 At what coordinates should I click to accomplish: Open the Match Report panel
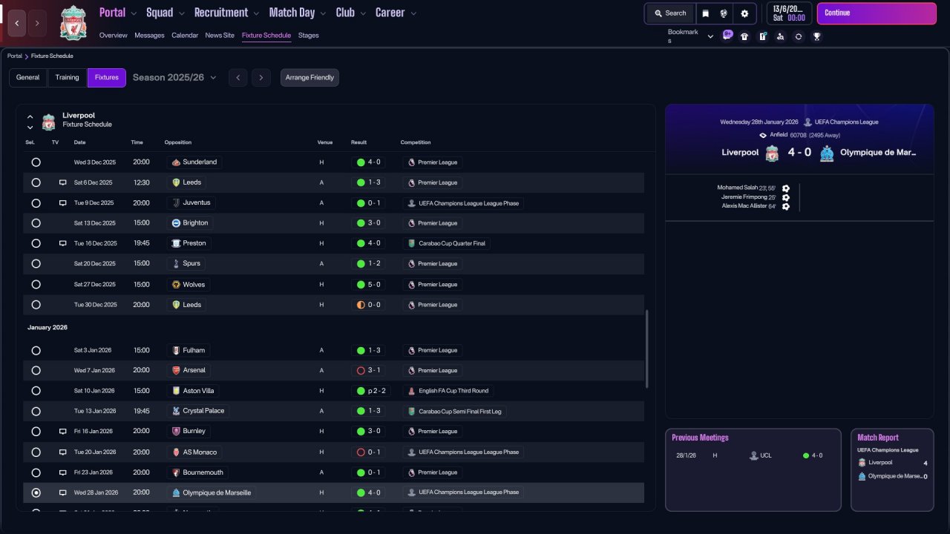click(892, 469)
